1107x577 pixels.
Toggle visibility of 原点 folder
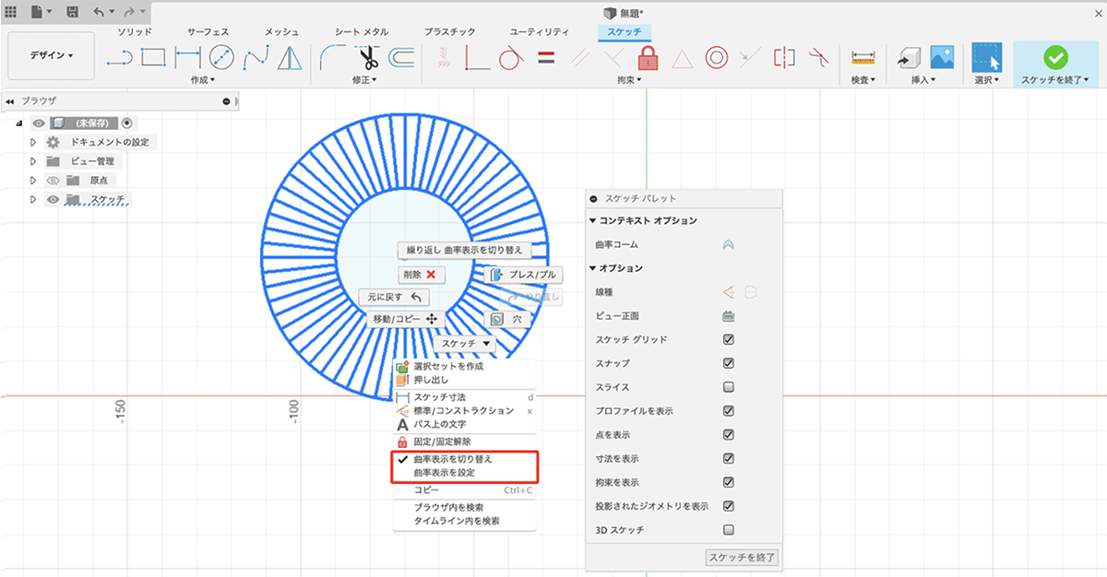[x=53, y=181]
